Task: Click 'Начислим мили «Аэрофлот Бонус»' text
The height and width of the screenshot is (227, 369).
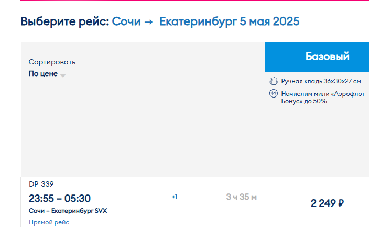Action: tap(323, 98)
